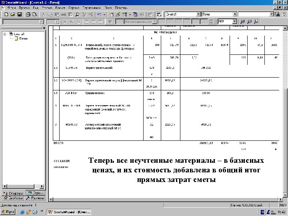Click the Copy icon in the toolbar
Viewport: 288px width, 216px height.
coord(50,14)
